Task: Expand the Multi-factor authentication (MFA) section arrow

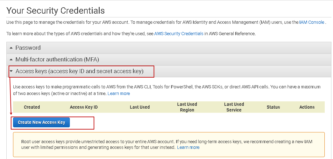Action: pyautogui.click(x=11, y=60)
